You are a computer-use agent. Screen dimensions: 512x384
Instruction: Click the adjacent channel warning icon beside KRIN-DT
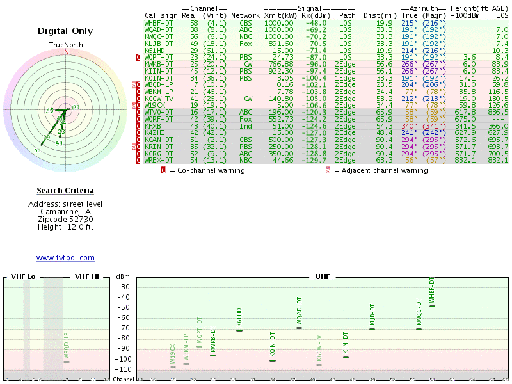pos(134,147)
